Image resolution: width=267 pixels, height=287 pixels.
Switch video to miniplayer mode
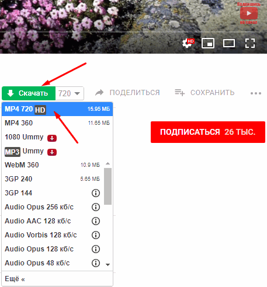(208, 43)
